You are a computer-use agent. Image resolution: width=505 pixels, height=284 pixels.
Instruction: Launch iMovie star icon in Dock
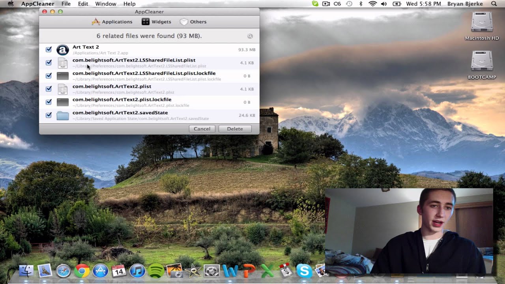coord(193,271)
